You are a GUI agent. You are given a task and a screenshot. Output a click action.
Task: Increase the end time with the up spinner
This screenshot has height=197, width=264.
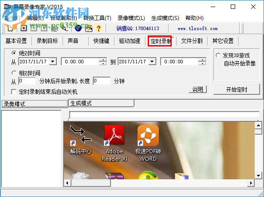click(202, 60)
